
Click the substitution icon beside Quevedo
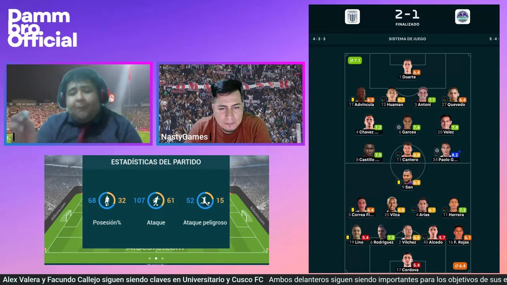(x=445, y=99)
